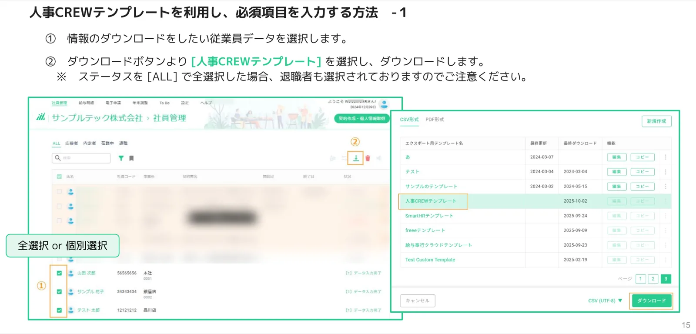
Task: Select the 人事CREWテンプレート row
Action: (535, 201)
